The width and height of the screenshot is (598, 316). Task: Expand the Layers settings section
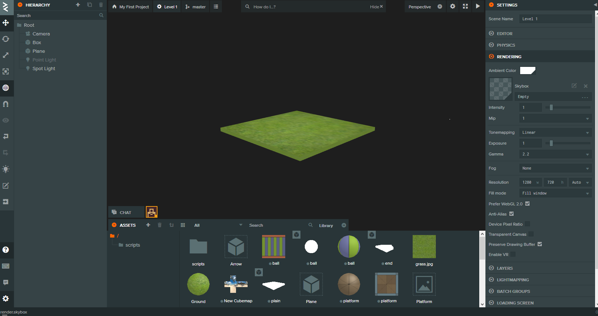[539, 268]
